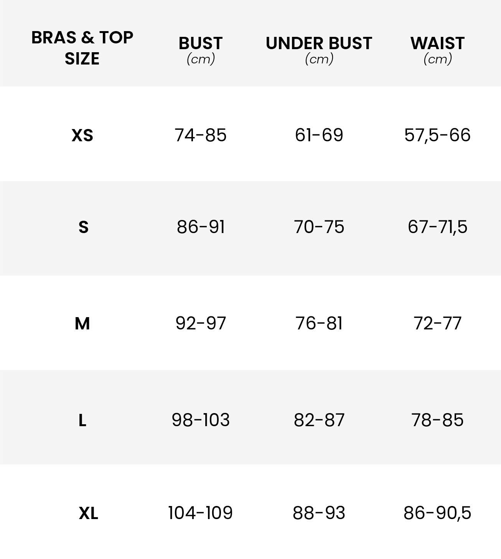Click the WAIST column header
This screenshot has width=501, height=559.
tap(437, 43)
